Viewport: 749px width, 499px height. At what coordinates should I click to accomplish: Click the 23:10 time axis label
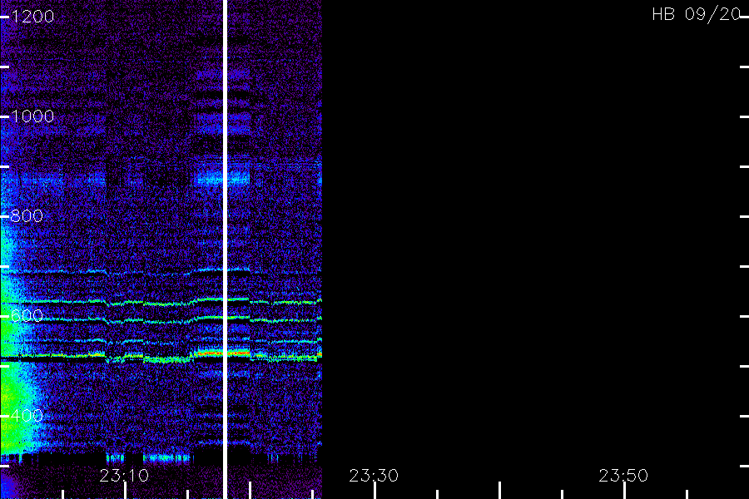click(x=124, y=476)
